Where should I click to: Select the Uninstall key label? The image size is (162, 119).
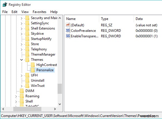pyautogui.click(x=38, y=80)
